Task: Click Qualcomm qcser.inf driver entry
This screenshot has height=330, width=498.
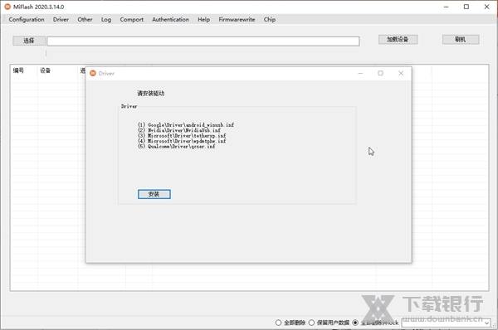Action: [x=176, y=146]
